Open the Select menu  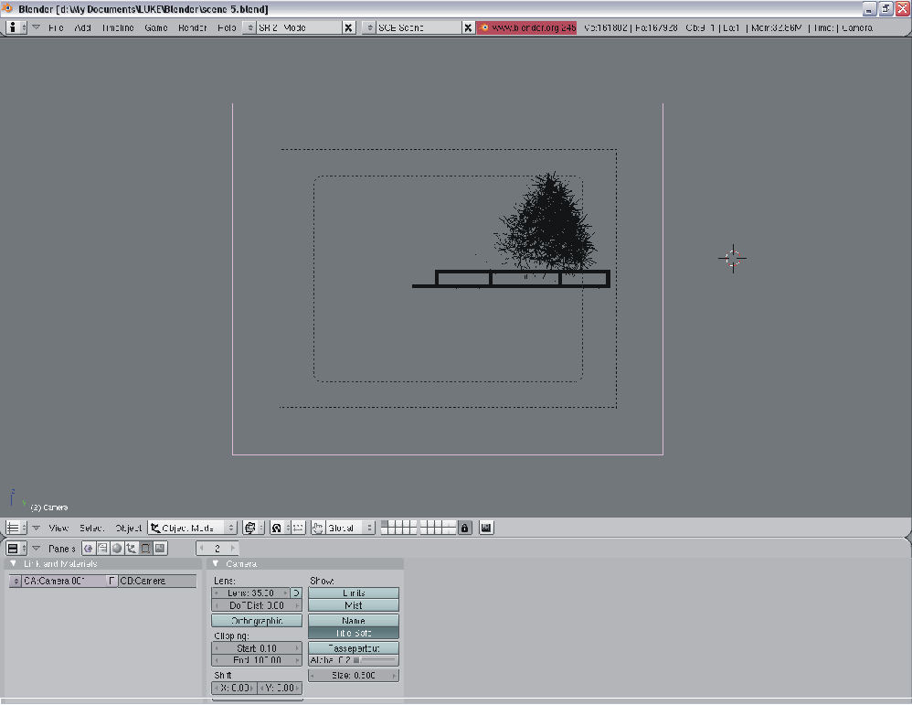tap(92, 528)
